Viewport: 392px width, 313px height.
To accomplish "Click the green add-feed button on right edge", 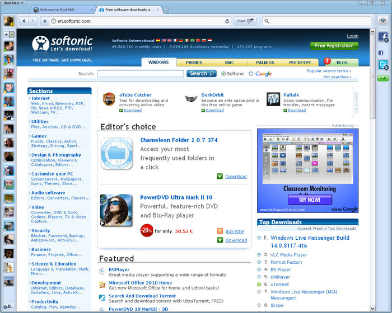I will click(x=382, y=78).
